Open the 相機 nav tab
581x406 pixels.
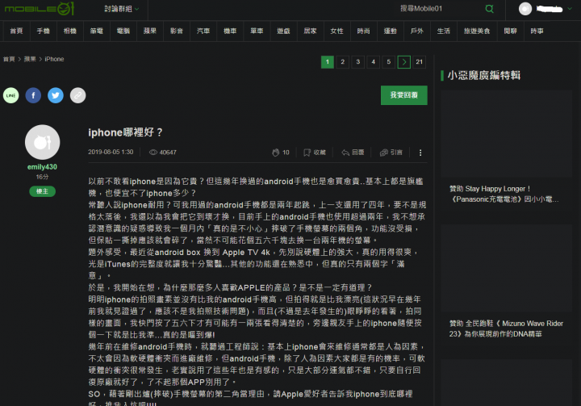[x=69, y=31]
